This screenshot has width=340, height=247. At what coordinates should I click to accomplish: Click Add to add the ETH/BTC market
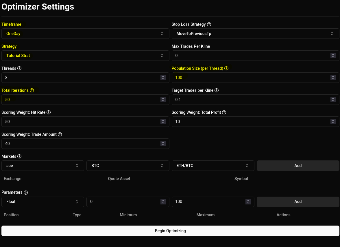(x=298, y=166)
